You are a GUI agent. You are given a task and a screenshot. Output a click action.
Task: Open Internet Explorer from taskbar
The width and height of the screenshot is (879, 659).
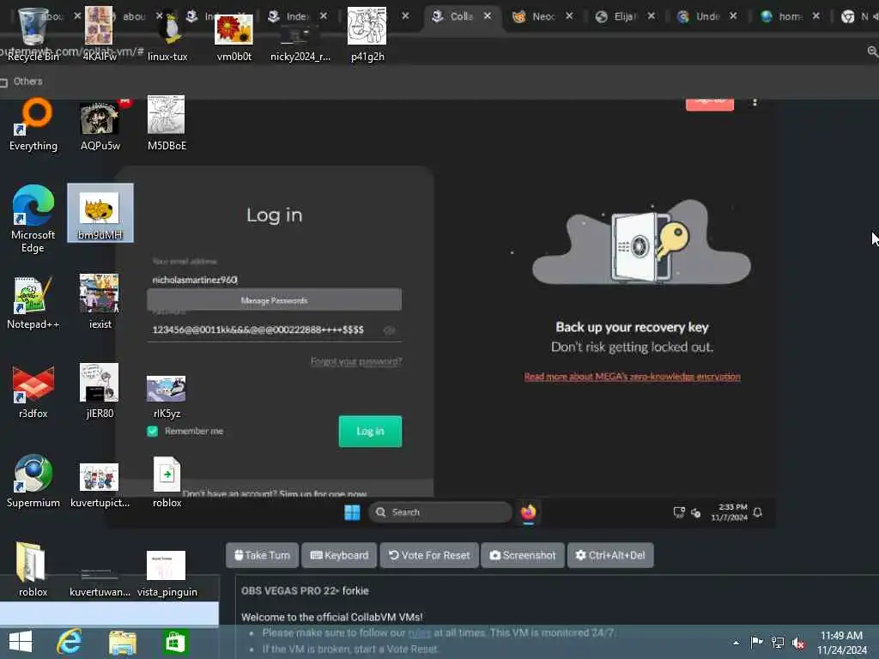pyautogui.click(x=70, y=642)
